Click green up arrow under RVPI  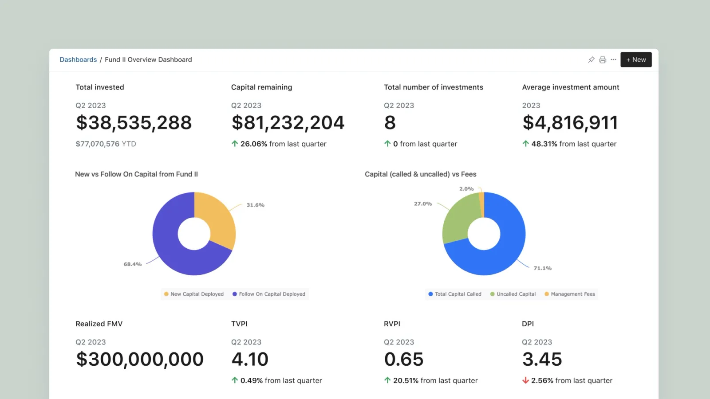click(x=387, y=380)
